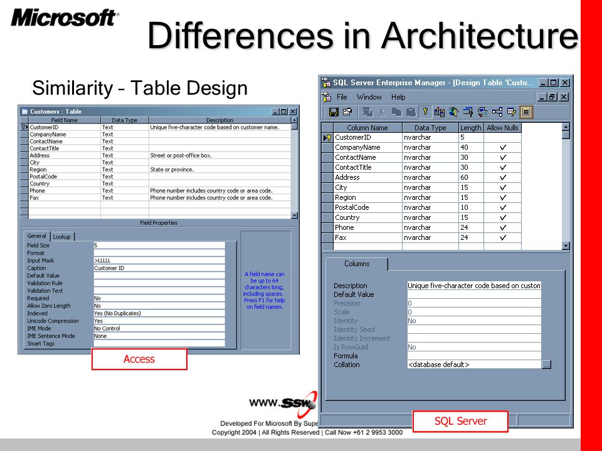The width and height of the screenshot is (602, 451).
Task: Select row header beside Fax in SQL Server
Action: pos(327,237)
